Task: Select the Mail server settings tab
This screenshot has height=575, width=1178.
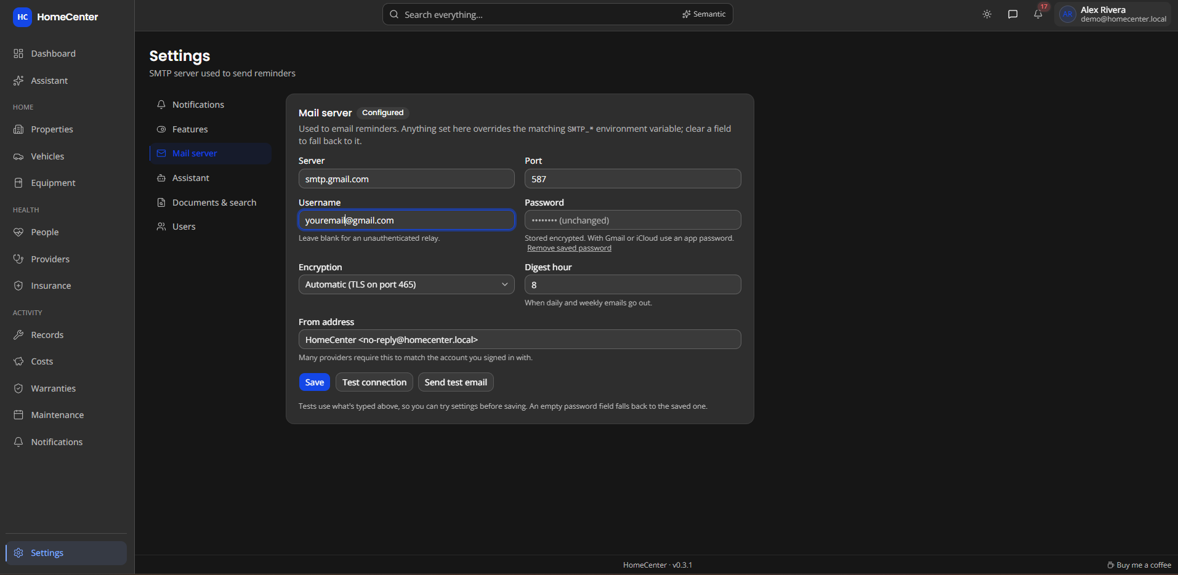Action: (x=211, y=153)
